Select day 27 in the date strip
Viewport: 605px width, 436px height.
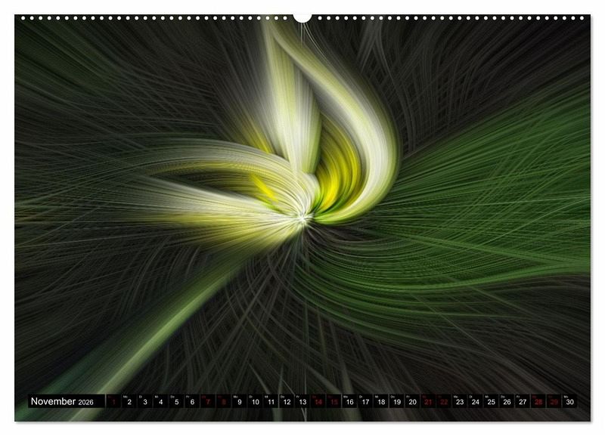pyautogui.click(x=523, y=402)
